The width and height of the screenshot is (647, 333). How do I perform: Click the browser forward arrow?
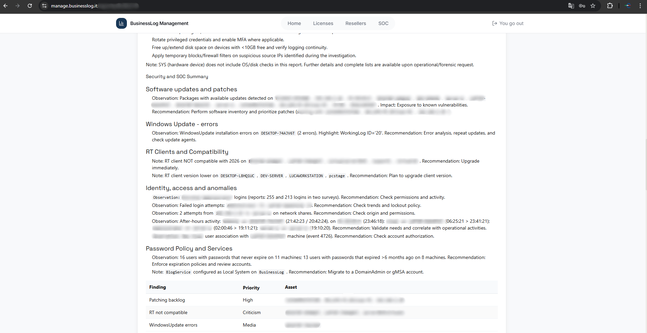pos(18,6)
